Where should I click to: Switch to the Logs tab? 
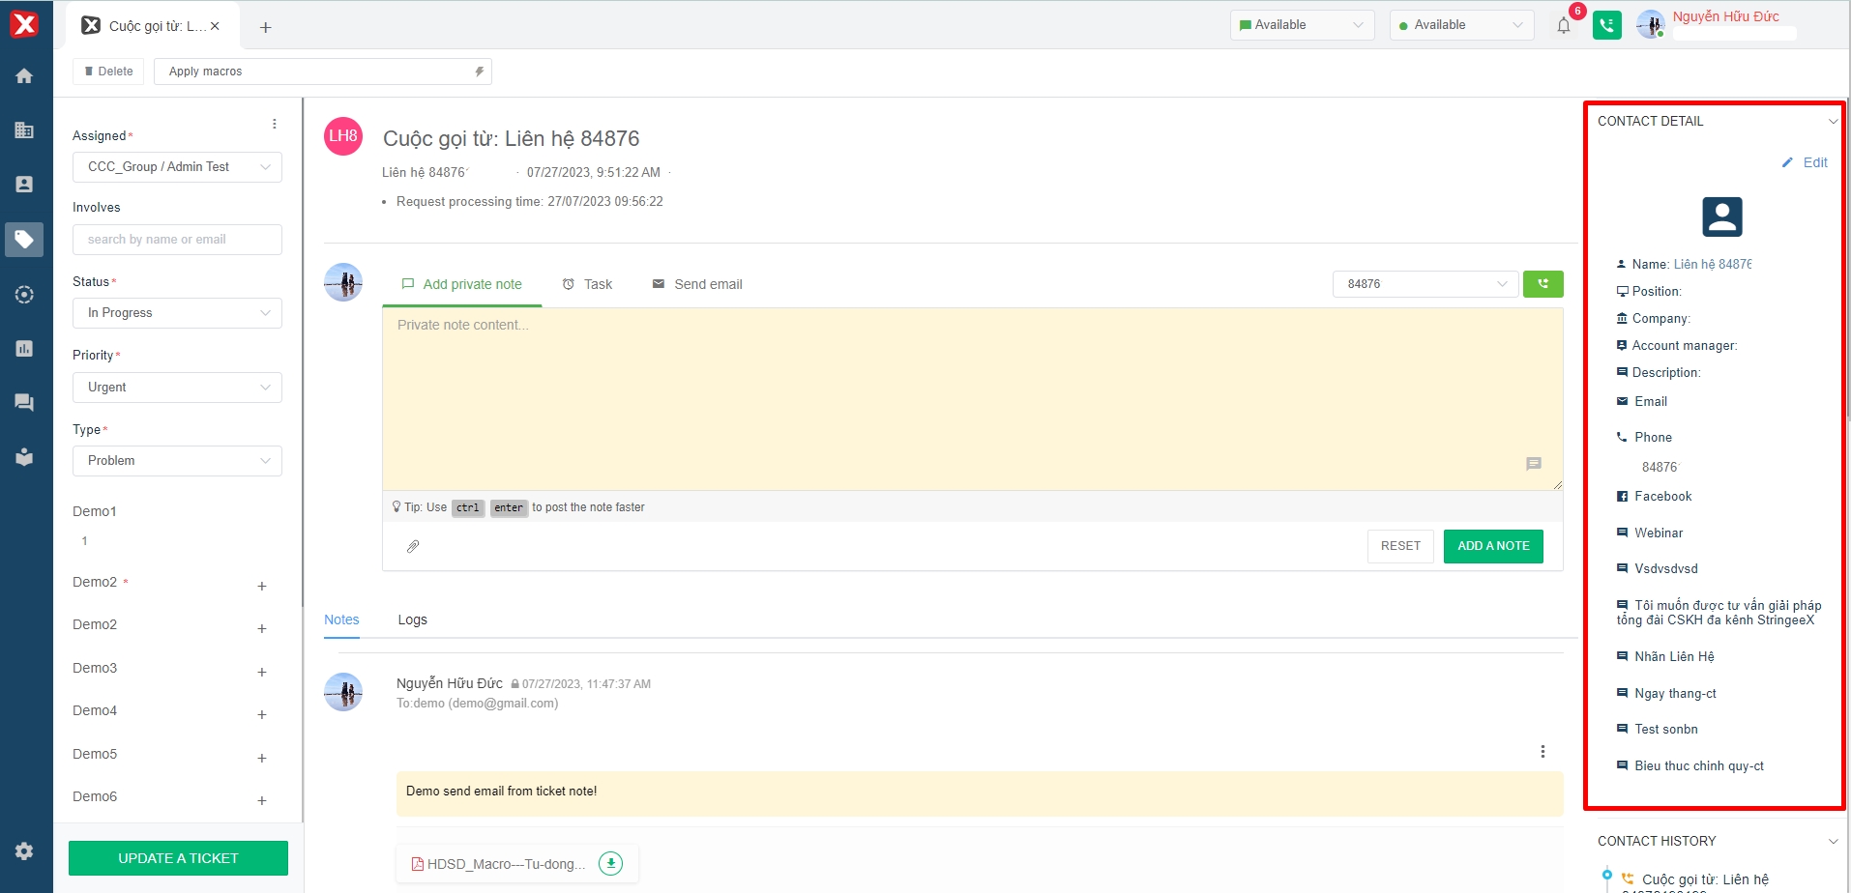(x=412, y=619)
